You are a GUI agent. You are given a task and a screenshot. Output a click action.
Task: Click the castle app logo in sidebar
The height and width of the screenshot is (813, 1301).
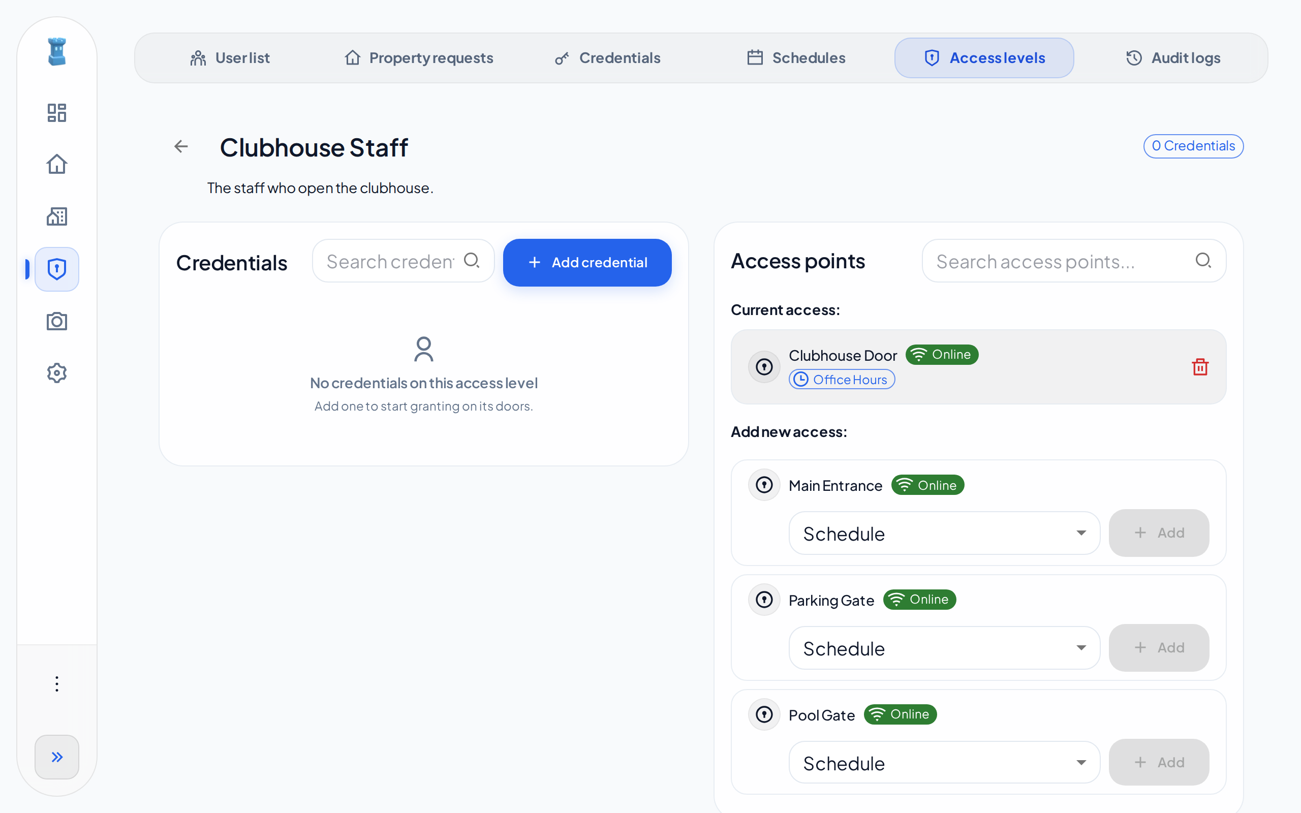coord(56,52)
